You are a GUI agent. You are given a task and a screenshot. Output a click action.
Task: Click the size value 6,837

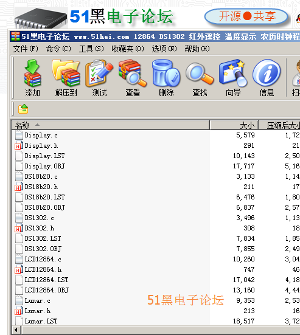tap(245, 207)
